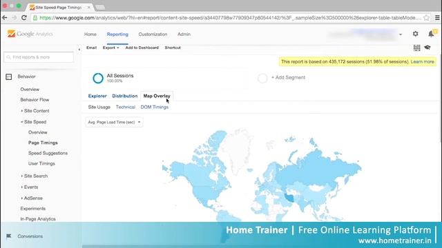Select the DOM Timings sub-tab

(155, 107)
